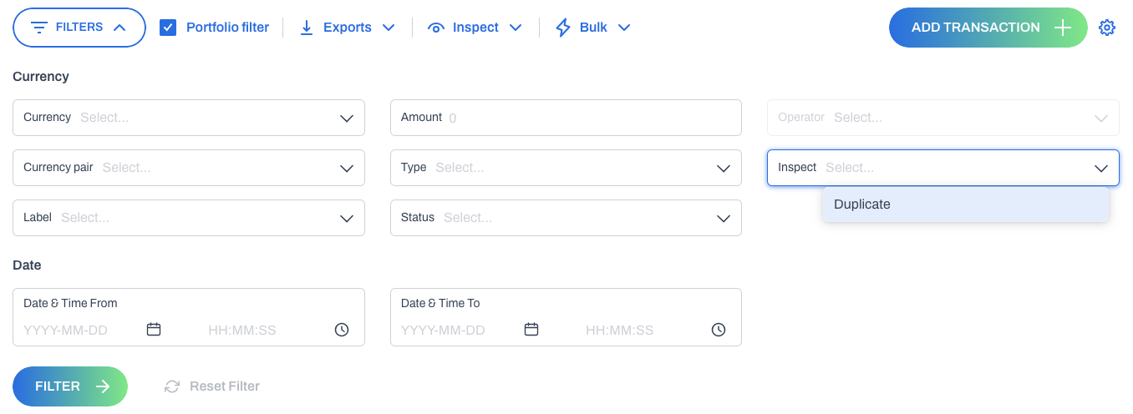The height and width of the screenshot is (414, 1133).
Task: Expand the Currency select field
Action: pyautogui.click(x=189, y=118)
